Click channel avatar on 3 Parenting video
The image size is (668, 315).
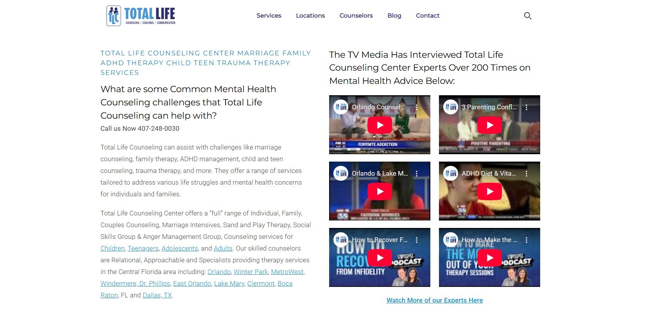click(x=451, y=107)
